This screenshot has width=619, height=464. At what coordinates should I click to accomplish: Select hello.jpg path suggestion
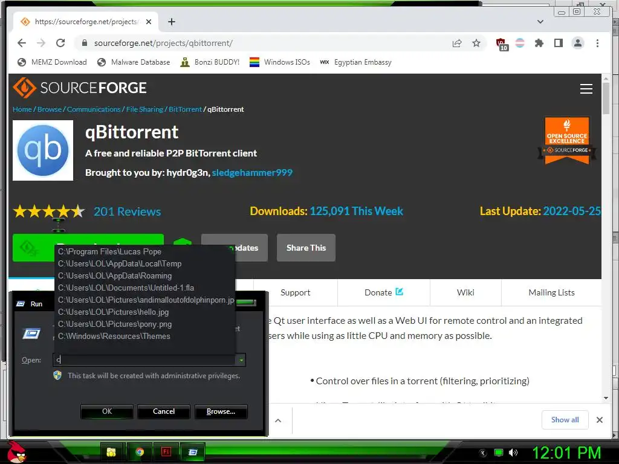[x=144, y=312]
